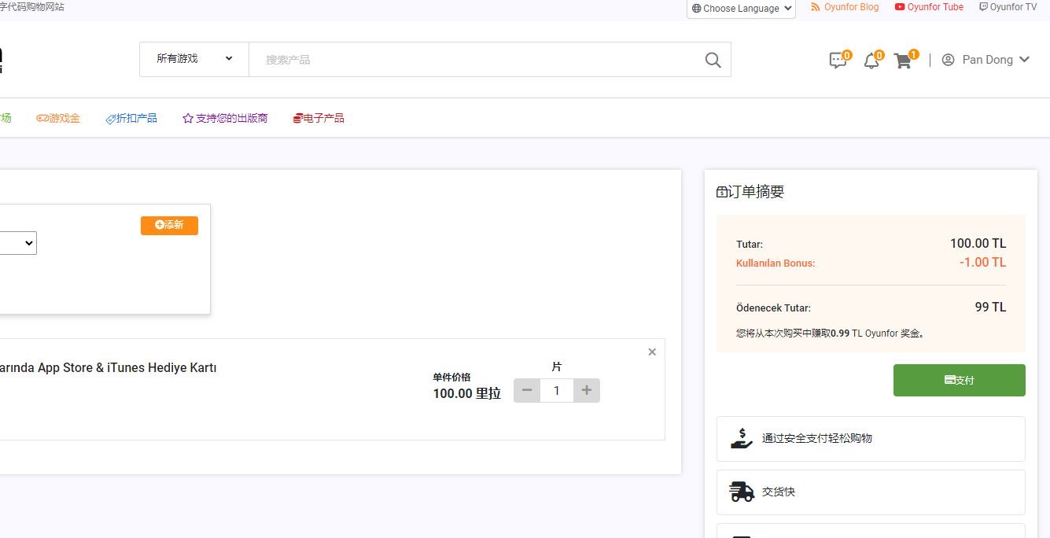1050x538 pixels.
Task: Open the select box beside 添新 button
Action: (18, 243)
